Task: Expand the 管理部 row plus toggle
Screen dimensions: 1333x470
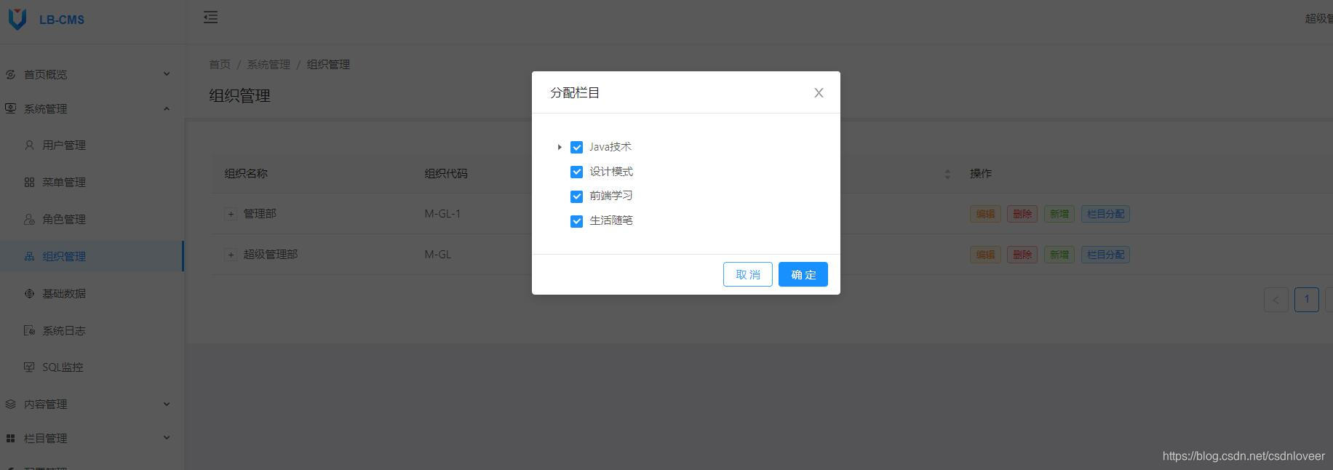Action: [231, 214]
